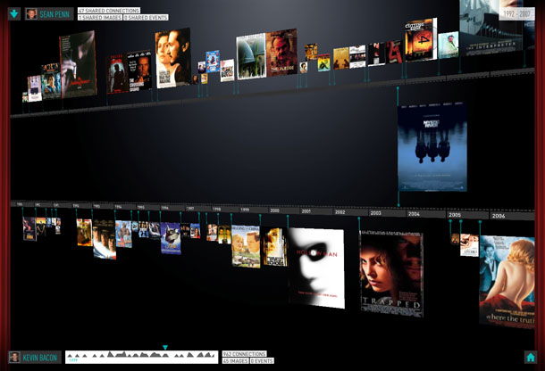Click the '1992 - 2007' date range label

pyautogui.click(x=516, y=14)
